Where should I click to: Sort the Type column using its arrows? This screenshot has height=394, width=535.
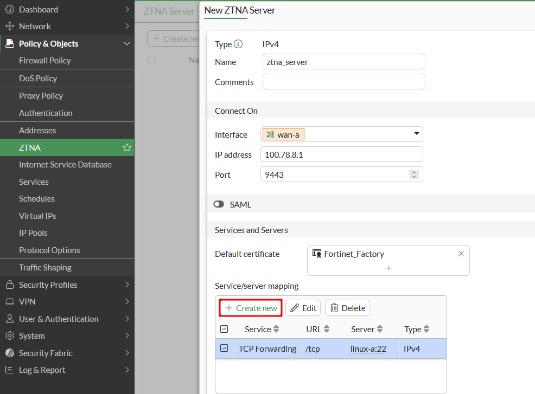(426, 330)
